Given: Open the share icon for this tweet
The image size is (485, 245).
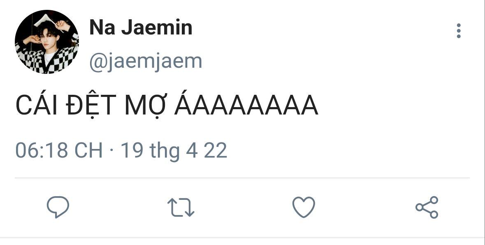Looking at the screenshot, I should click(427, 207).
